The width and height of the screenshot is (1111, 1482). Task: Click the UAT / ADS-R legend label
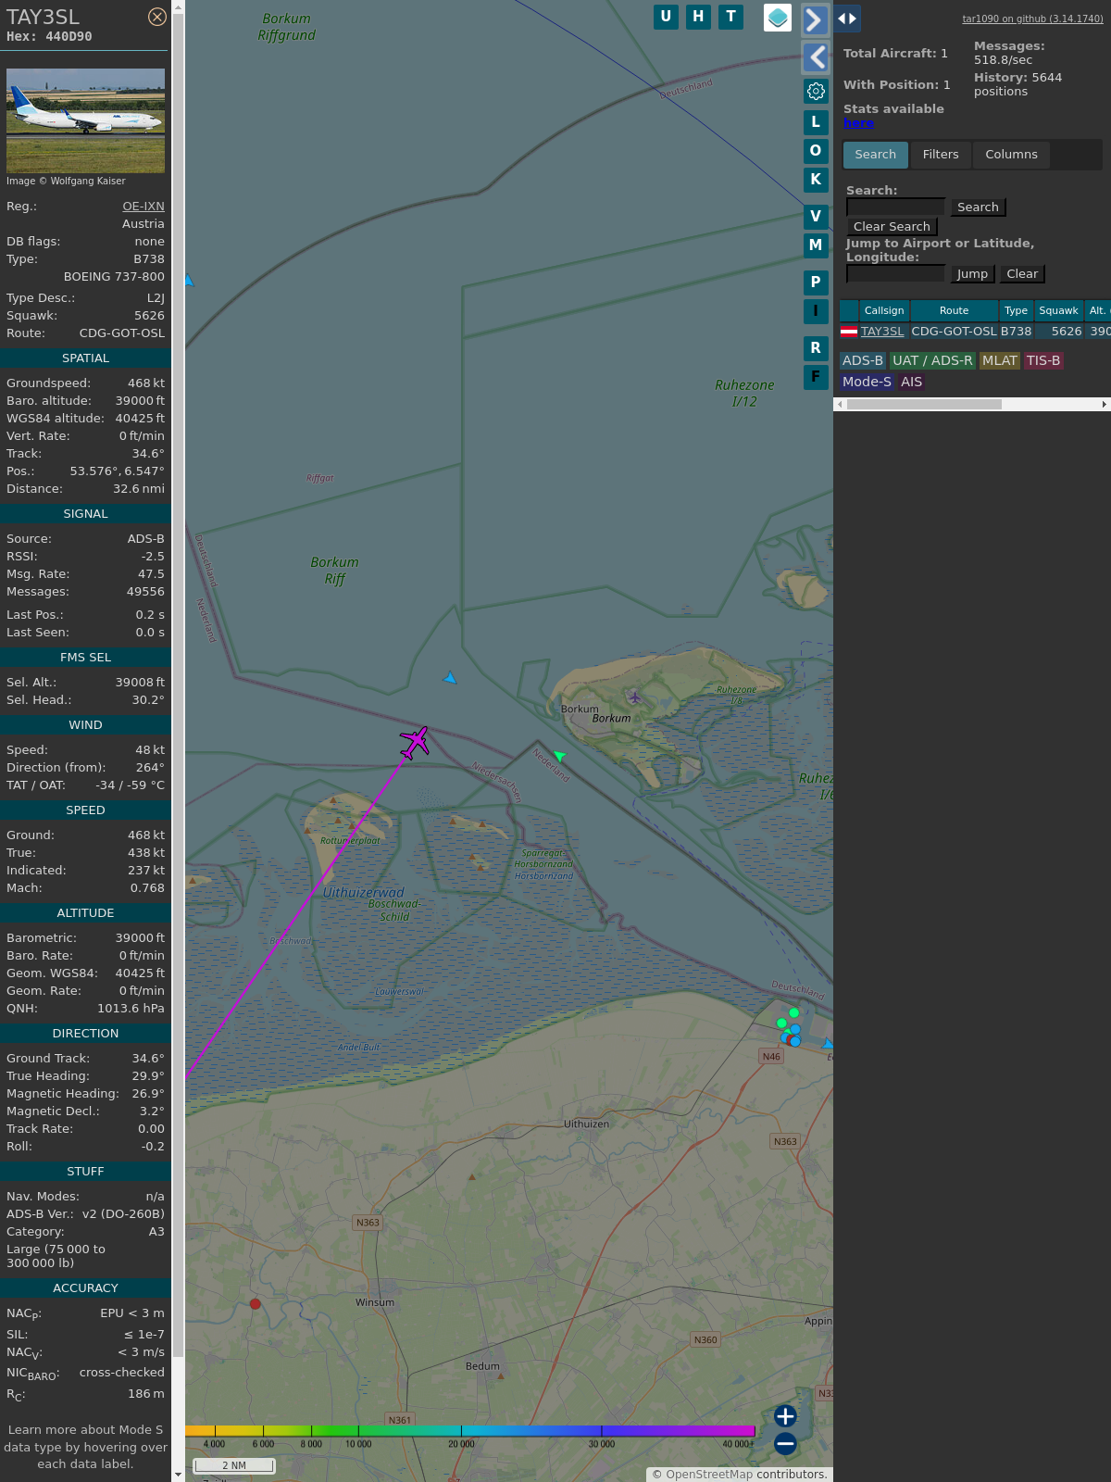(932, 361)
